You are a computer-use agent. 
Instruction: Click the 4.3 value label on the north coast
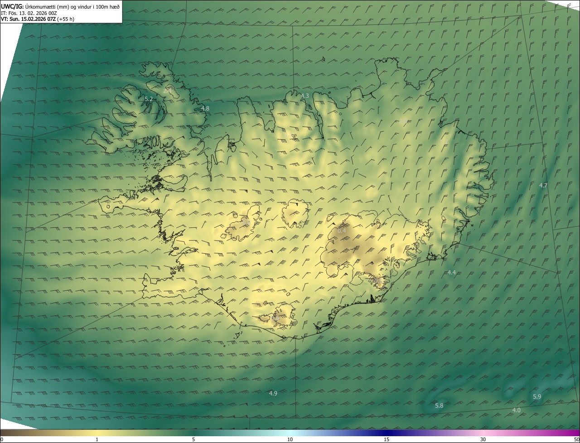(305, 96)
